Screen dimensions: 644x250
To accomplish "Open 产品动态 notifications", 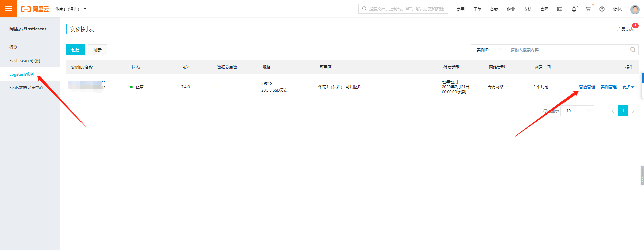I will [625, 29].
